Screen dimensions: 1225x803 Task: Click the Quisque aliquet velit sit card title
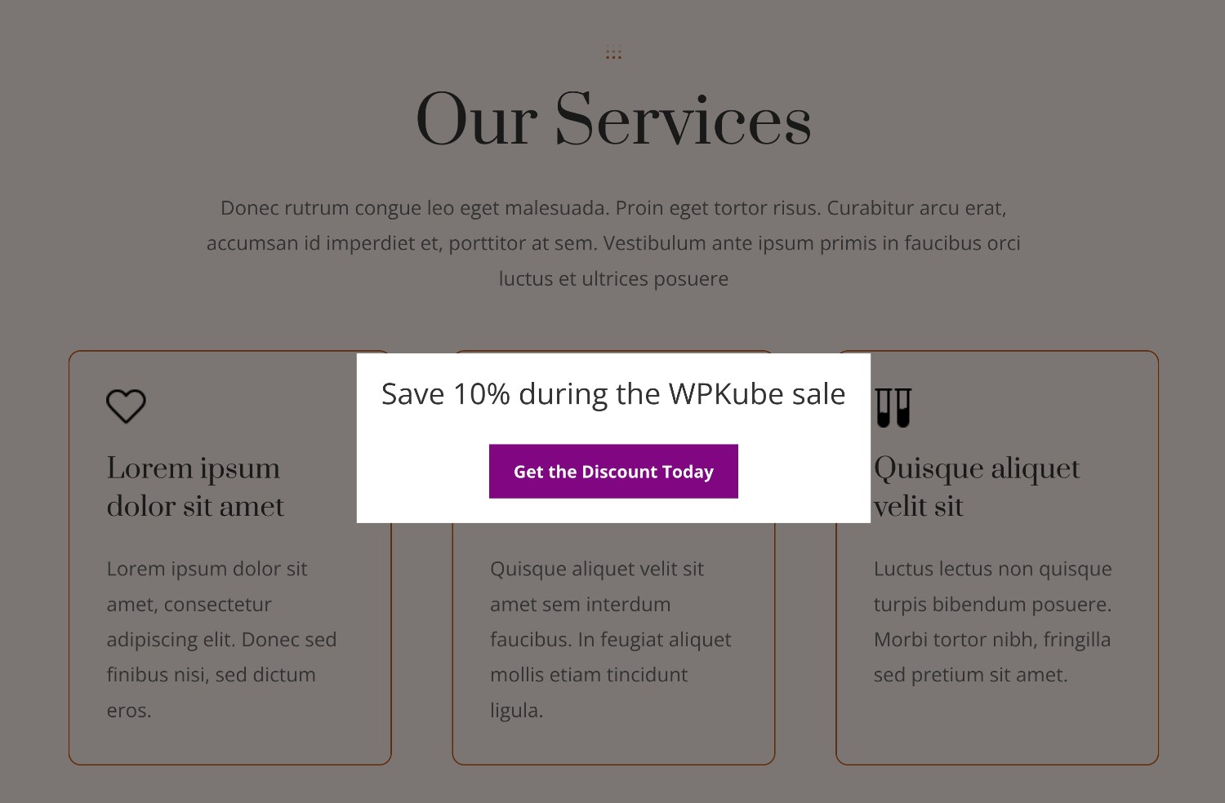coord(976,487)
